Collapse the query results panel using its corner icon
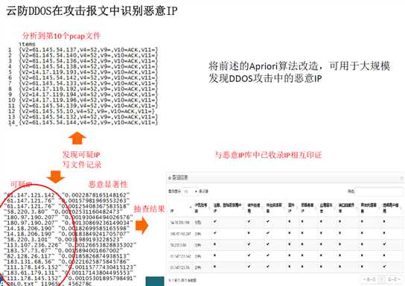This screenshot has width=405, height=286. pyautogui.click(x=401, y=178)
